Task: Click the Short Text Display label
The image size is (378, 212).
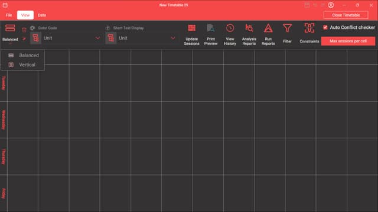Action: pos(129,28)
